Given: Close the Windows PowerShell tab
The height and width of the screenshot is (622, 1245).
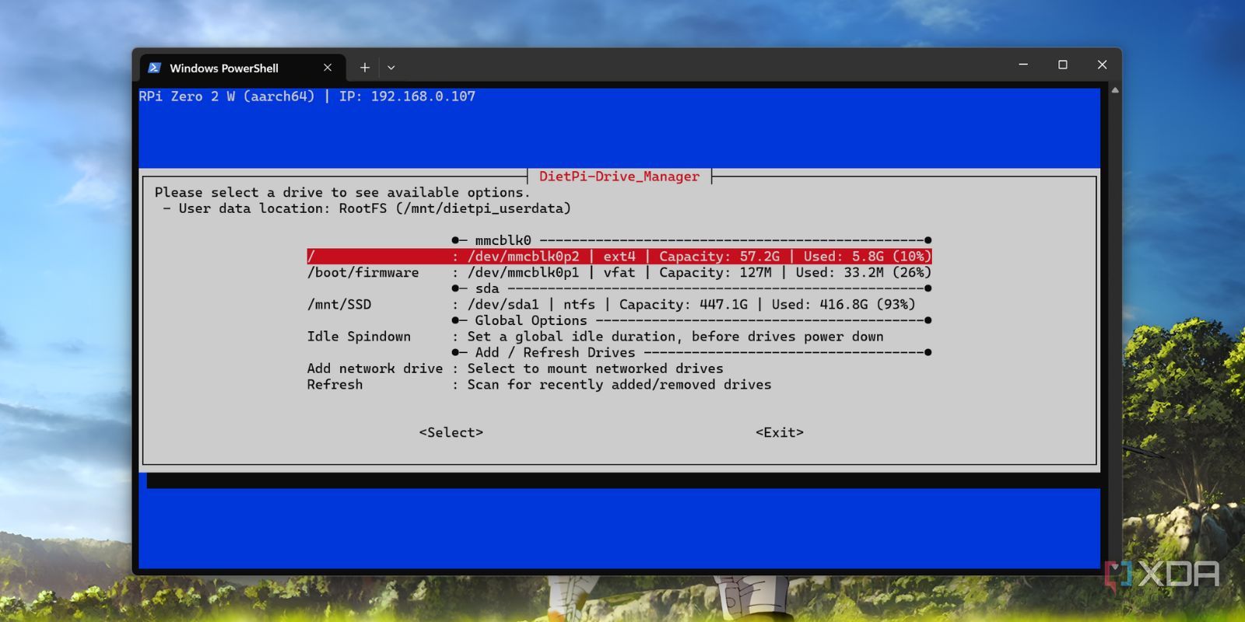Looking at the screenshot, I should click(x=328, y=68).
